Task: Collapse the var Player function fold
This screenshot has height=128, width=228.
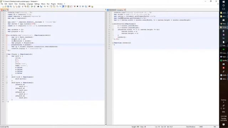Action: tap(7, 54)
